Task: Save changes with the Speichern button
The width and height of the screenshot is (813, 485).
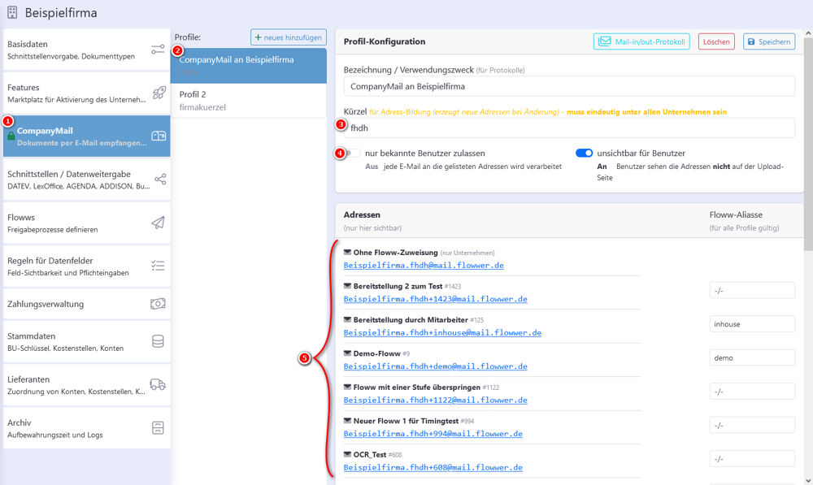Action: point(767,41)
